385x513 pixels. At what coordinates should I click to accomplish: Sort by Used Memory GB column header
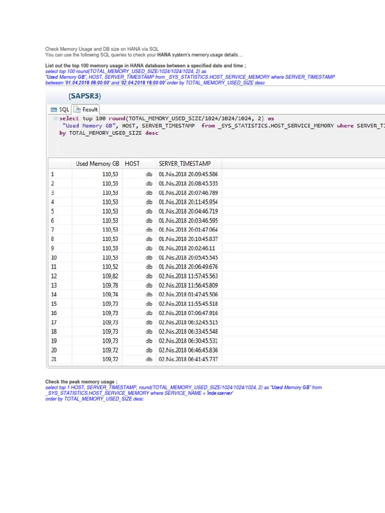click(x=97, y=164)
